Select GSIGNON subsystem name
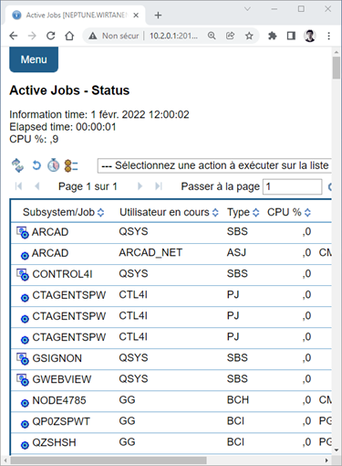The width and height of the screenshot is (342, 466). click(x=57, y=358)
